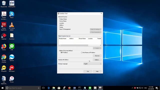Select the Google Chrome desktop icon
This screenshot has height=90, width=160.
4,58
